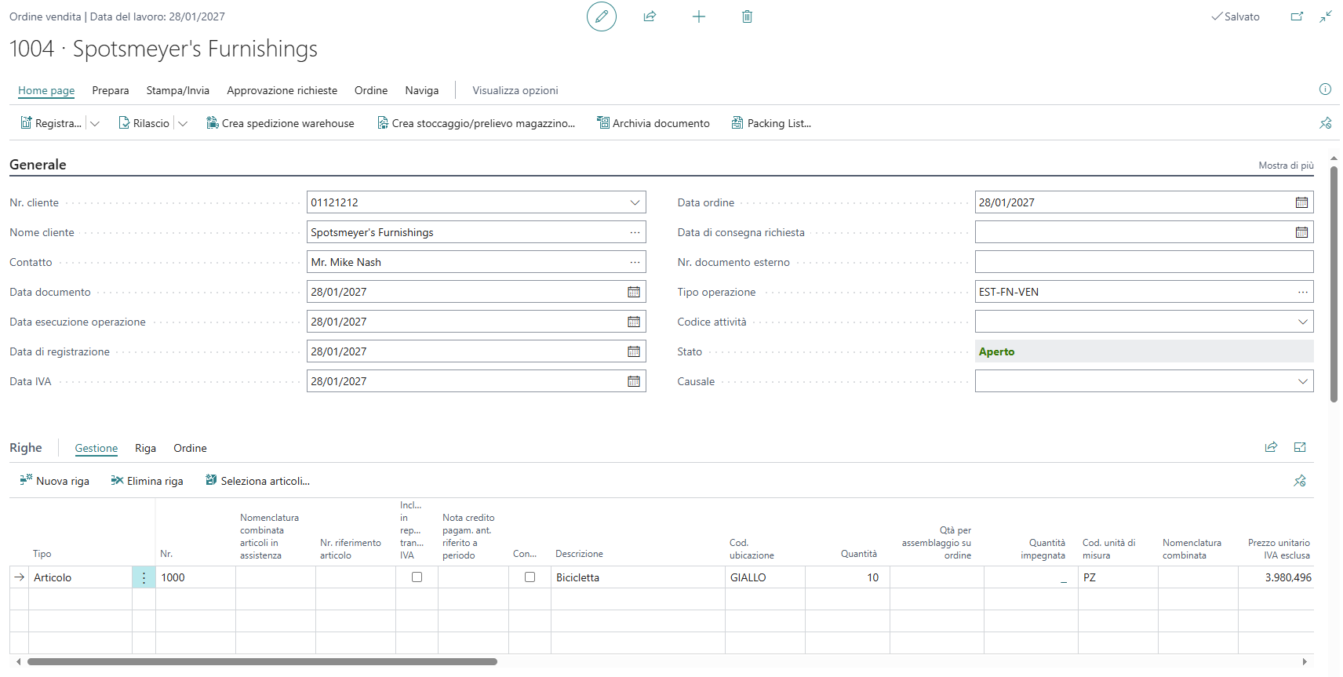Image resolution: width=1343 pixels, height=677 pixels.
Task: Open page in new window icon
Action: coord(1297,16)
